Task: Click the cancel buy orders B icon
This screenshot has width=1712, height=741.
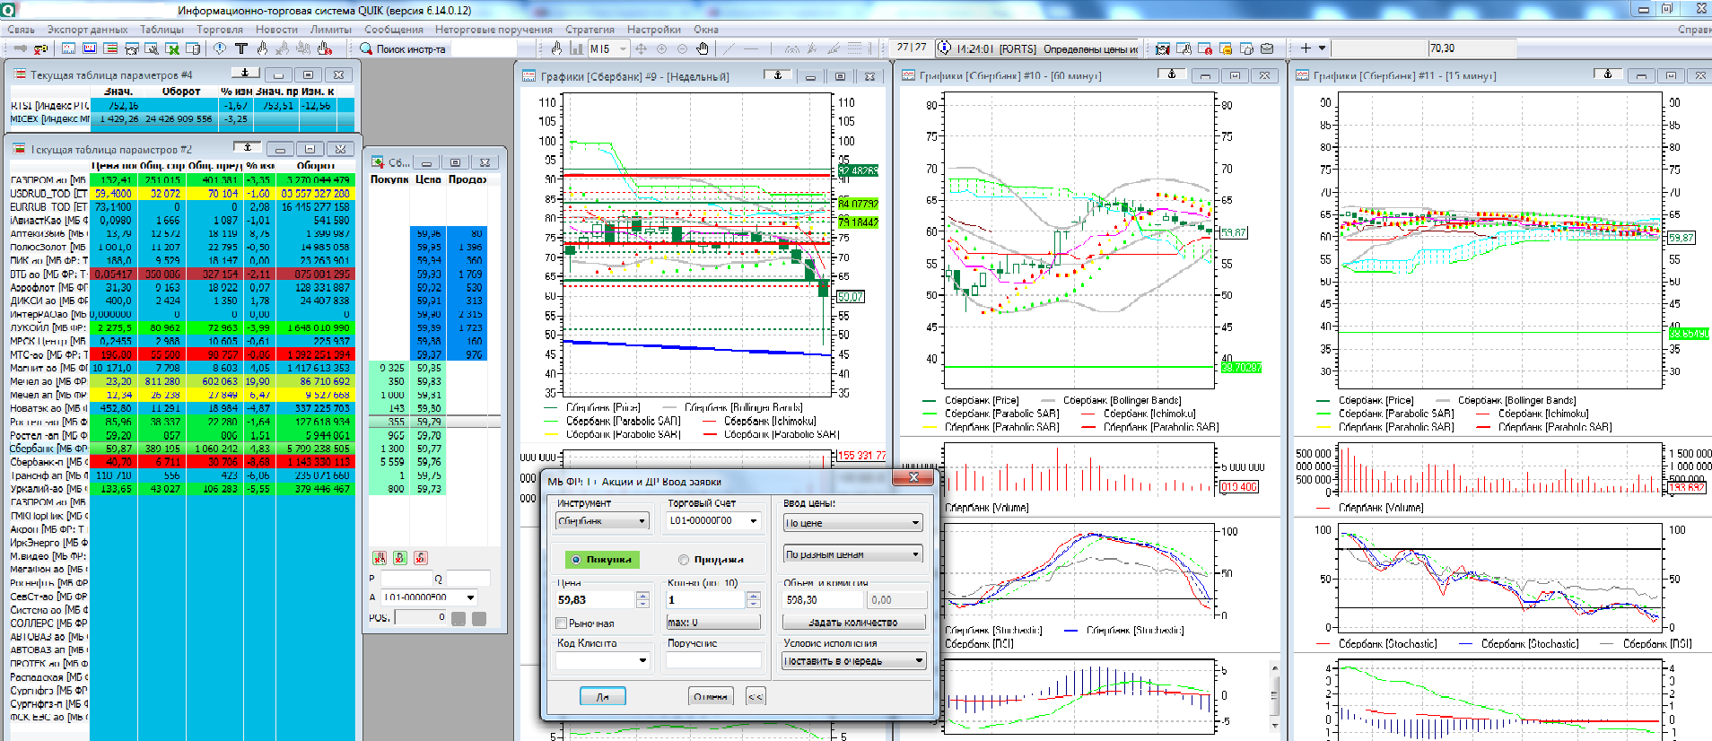Action: (400, 558)
